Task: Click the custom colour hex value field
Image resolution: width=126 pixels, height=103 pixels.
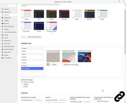Action: coord(53,64)
